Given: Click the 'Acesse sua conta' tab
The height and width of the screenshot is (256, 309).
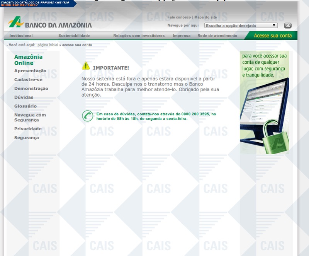Looking at the screenshot, I should [x=273, y=36].
